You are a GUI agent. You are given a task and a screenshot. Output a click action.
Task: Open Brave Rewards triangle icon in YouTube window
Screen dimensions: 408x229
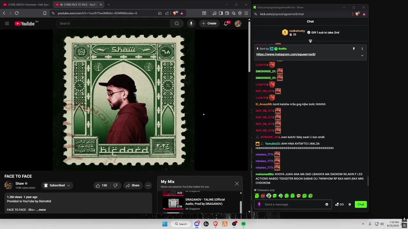(x=181, y=13)
